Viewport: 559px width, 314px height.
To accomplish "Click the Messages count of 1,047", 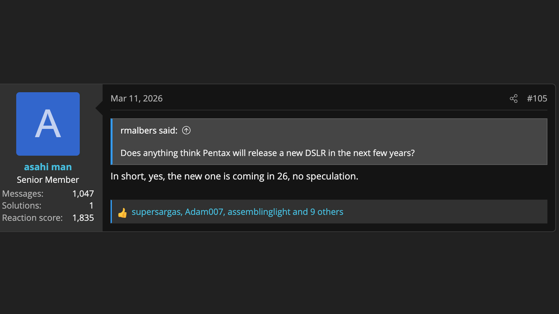I will point(83,193).
